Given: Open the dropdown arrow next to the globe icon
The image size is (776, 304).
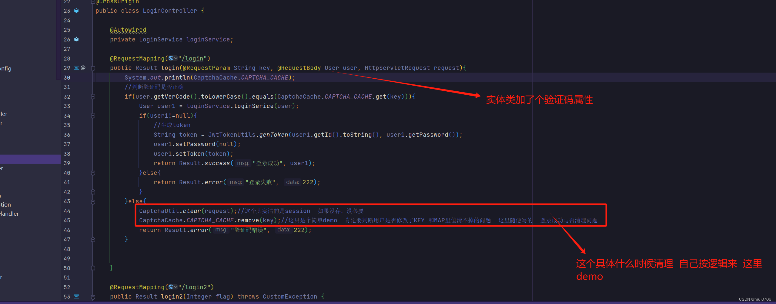Looking at the screenshot, I should tap(176, 58).
